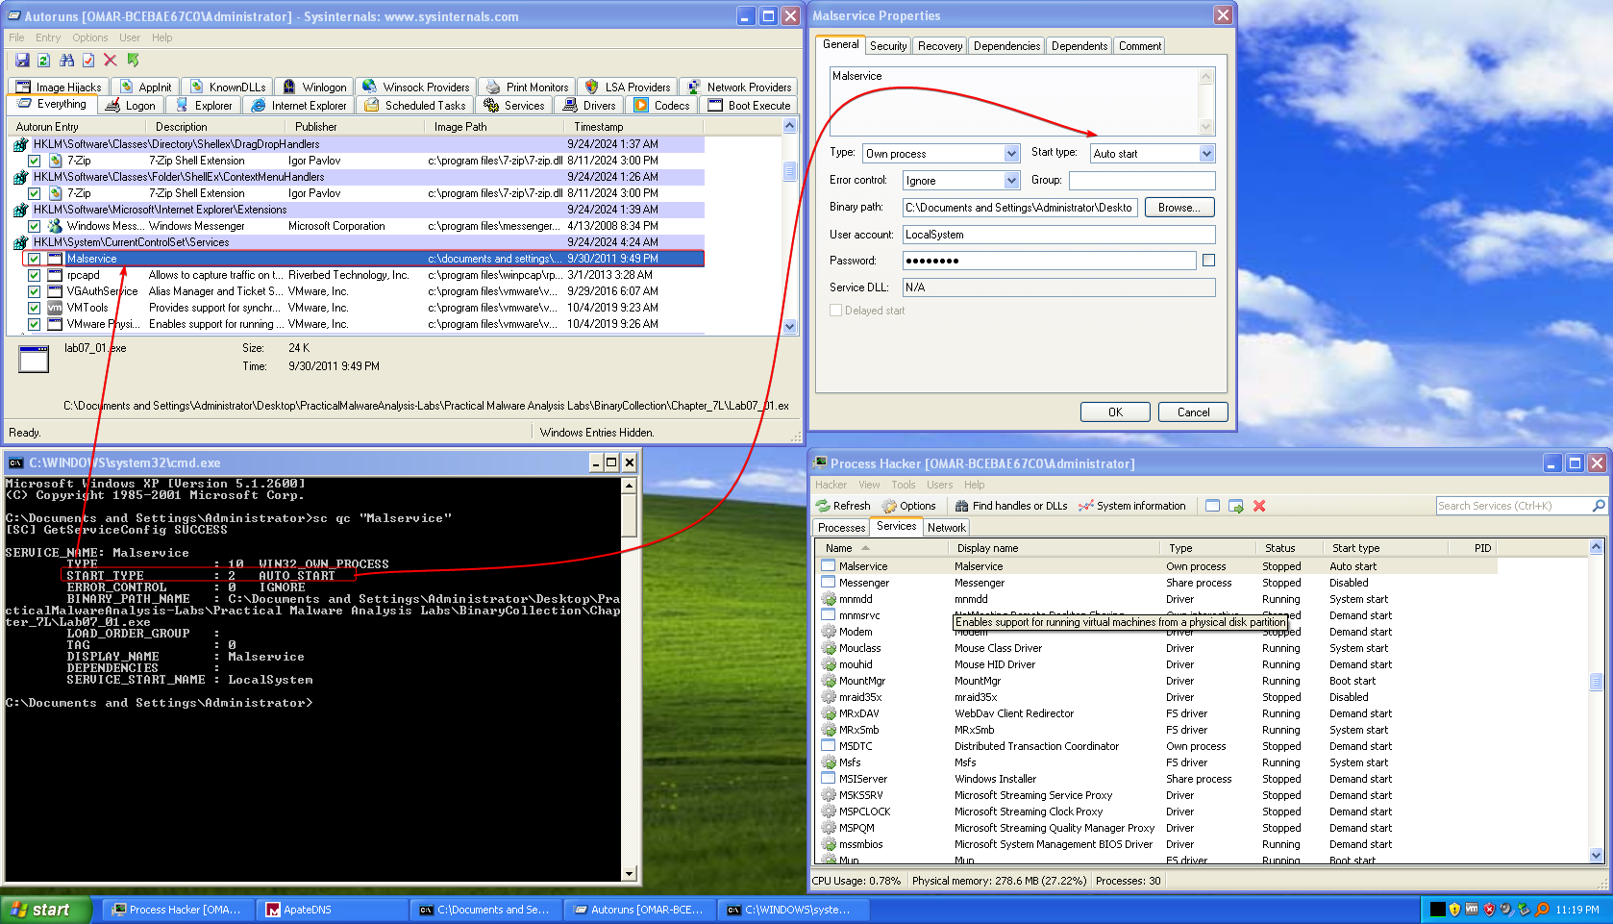The image size is (1613, 924).
Task: Click Refresh in Process Hacker toolbar
Action: [x=843, y=506]
